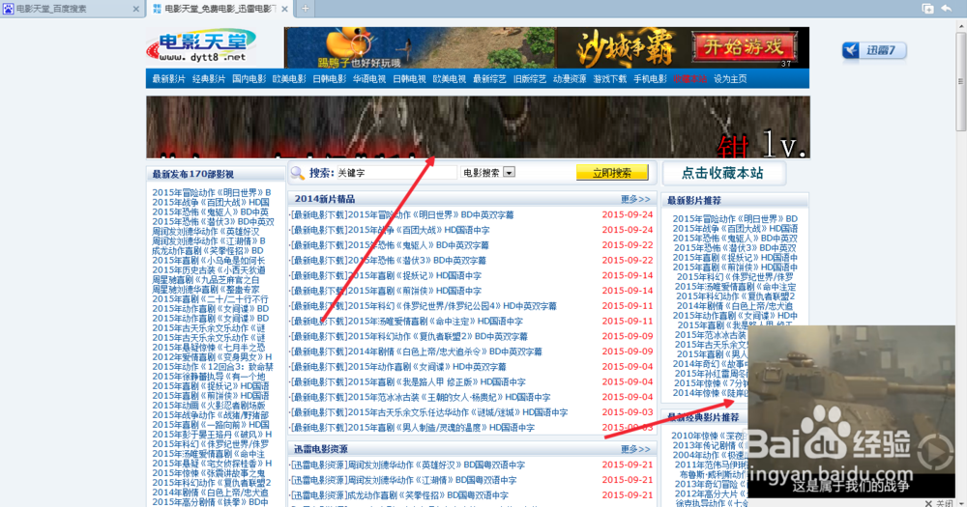Click the 点击收藏本站 button
967x507 pixels.
tap(722, 173)
